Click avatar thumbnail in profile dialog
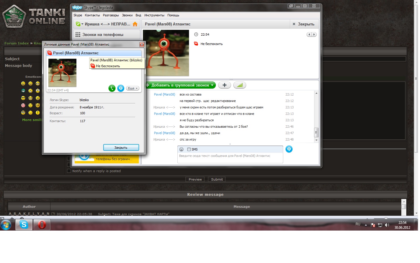The image size is (420, 263). 62,73
